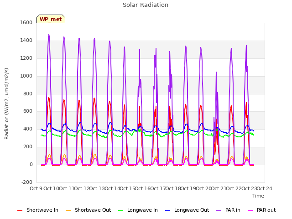This screenshot has height=219, width=292.
Task: Click the 800 y-axis tick label
Action: [x=28, y=94]
